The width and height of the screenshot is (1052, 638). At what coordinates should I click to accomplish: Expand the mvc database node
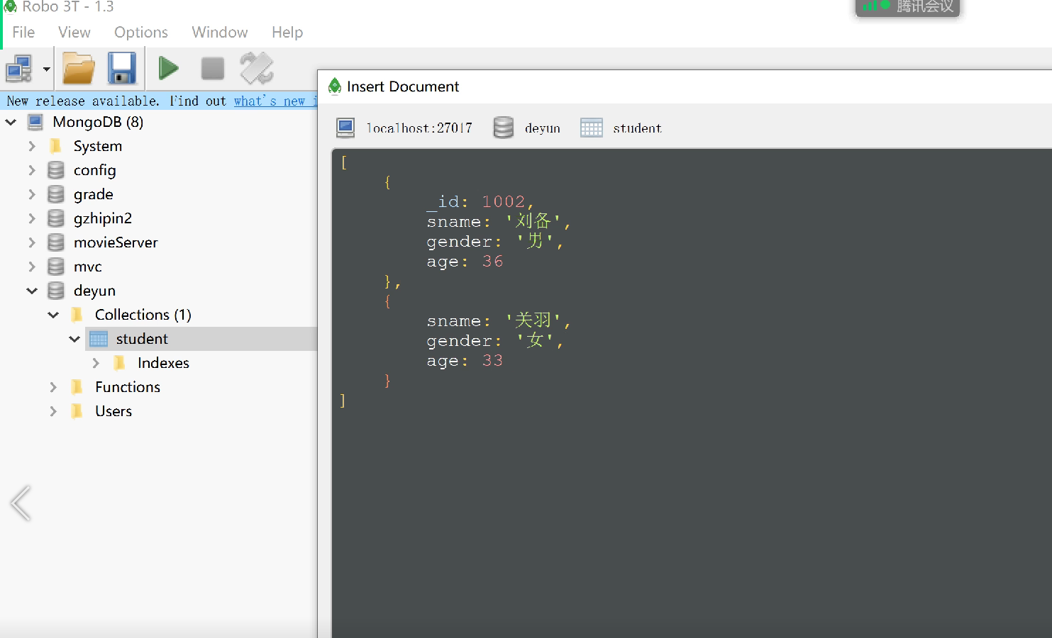pos(32,267)
